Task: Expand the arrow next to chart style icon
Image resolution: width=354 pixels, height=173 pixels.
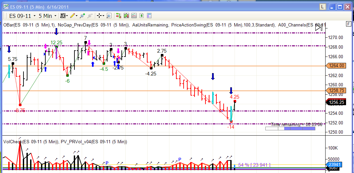Action: 67,16
